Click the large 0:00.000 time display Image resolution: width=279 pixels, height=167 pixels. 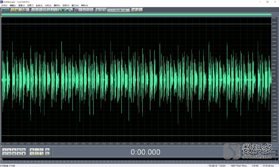pos(145,152)
